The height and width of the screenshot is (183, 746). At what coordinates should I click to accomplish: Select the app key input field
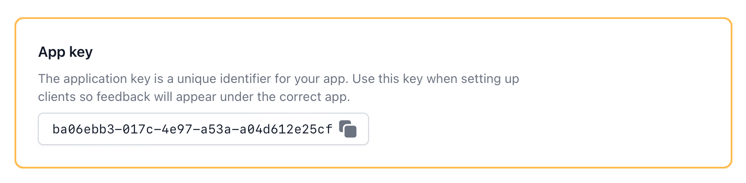point(203,129)
